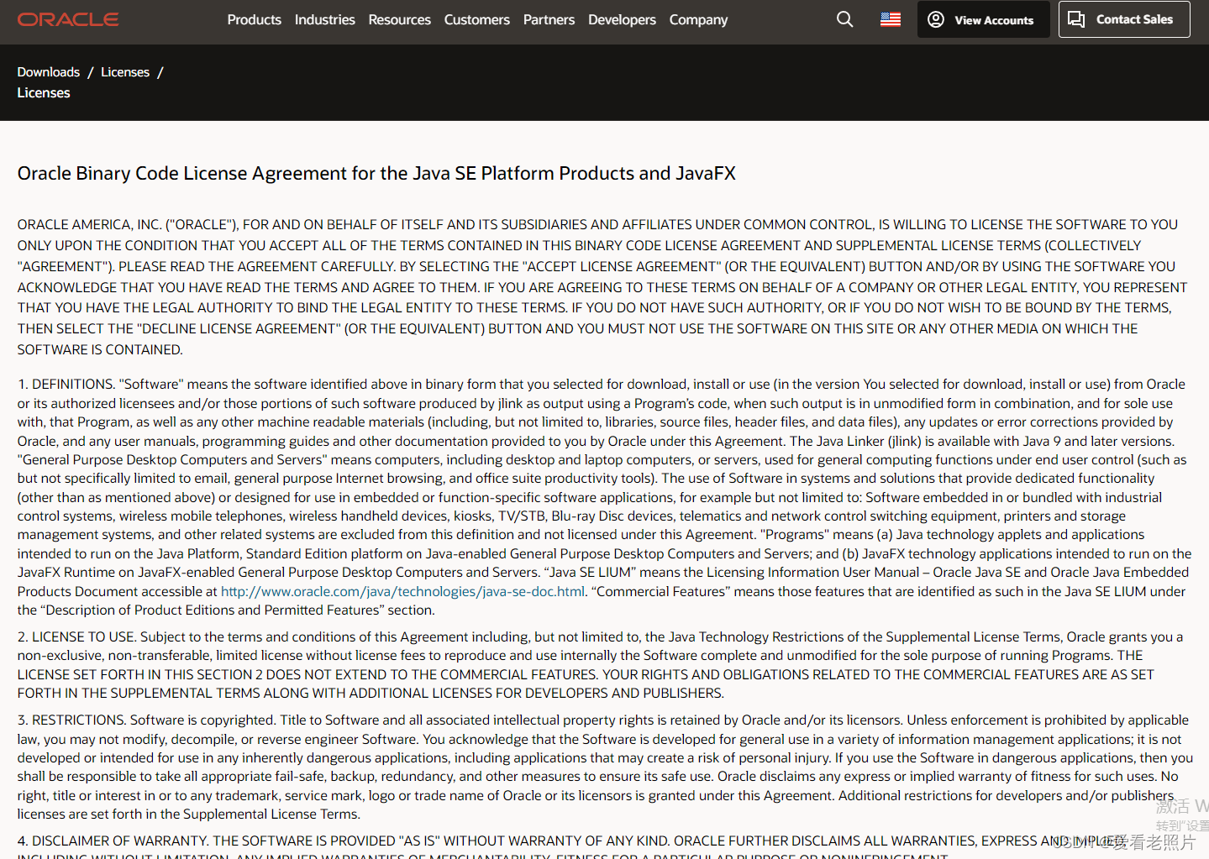This screenshot has width=1209, height=859.
Task: Click the US flag country selector
Action: pos(891,19)
